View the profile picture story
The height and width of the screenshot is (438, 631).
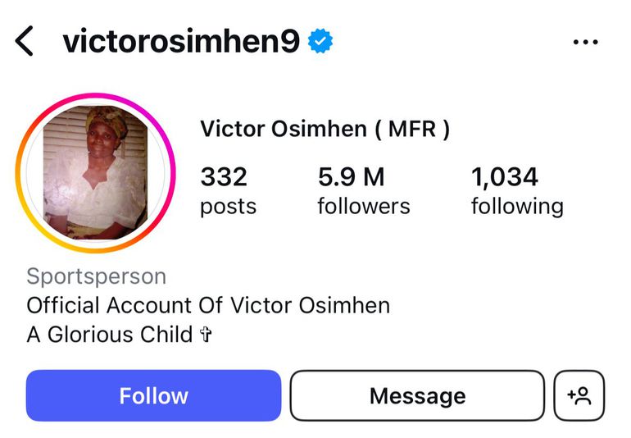[96, 172]
